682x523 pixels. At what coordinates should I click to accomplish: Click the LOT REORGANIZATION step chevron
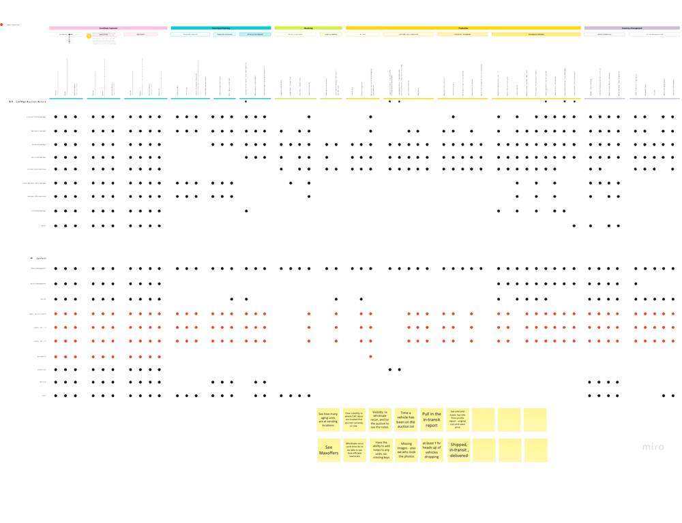pos(655,34)
